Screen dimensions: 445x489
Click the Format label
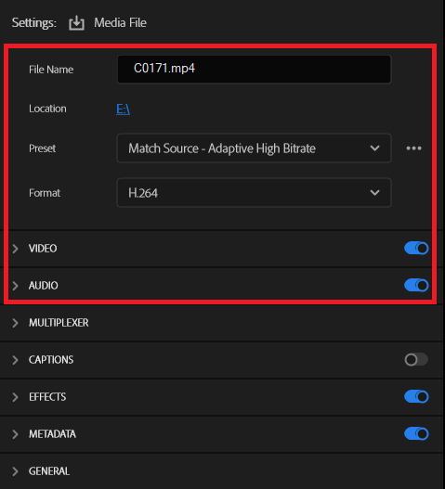click(x=45, y=193)
